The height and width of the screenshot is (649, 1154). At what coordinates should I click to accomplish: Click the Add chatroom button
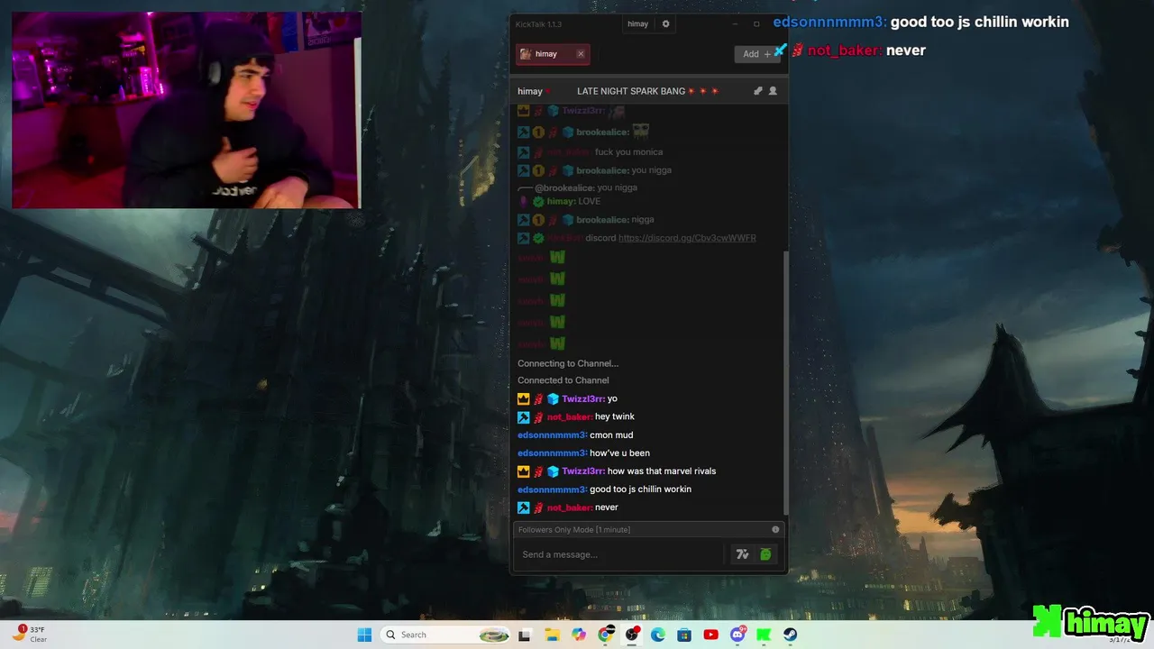click(756, 54)
